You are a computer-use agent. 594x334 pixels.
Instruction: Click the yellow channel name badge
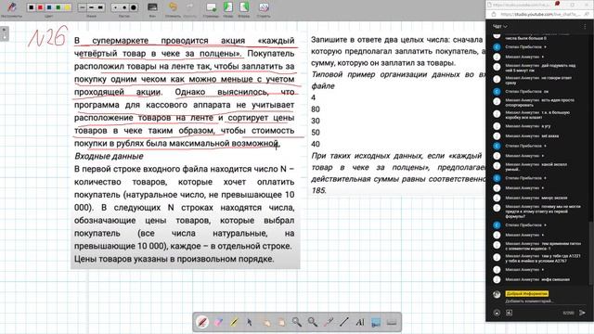click(526, 293)
